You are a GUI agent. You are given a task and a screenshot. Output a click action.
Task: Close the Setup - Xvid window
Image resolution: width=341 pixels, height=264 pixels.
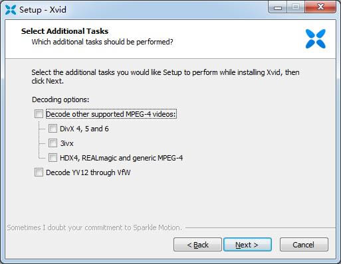[x=320, y=7]
